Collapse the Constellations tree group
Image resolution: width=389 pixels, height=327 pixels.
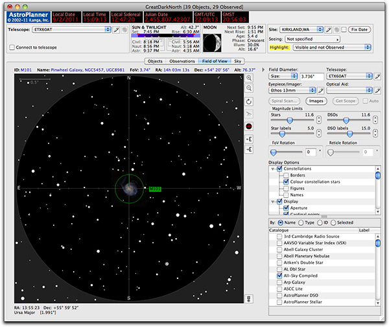click(272, 169)
